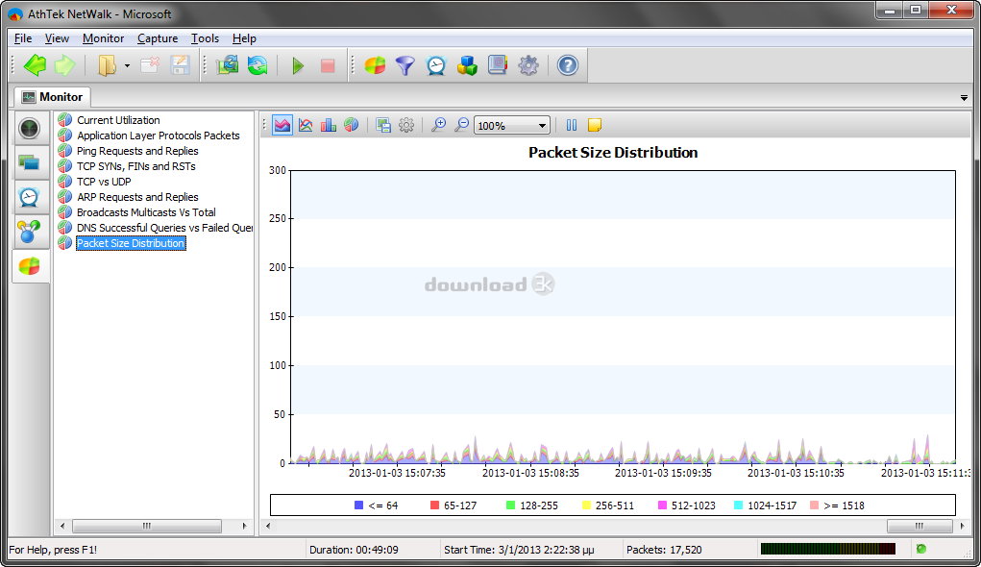981x567 pixels.
Task: Select the radar dashboard sidebar button
Action: pyautogui.click(x=30, y=128)
